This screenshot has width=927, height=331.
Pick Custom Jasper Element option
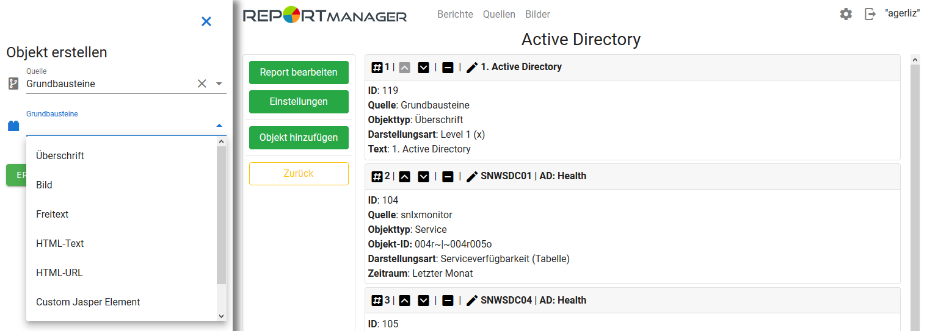(x=122, y=302)
